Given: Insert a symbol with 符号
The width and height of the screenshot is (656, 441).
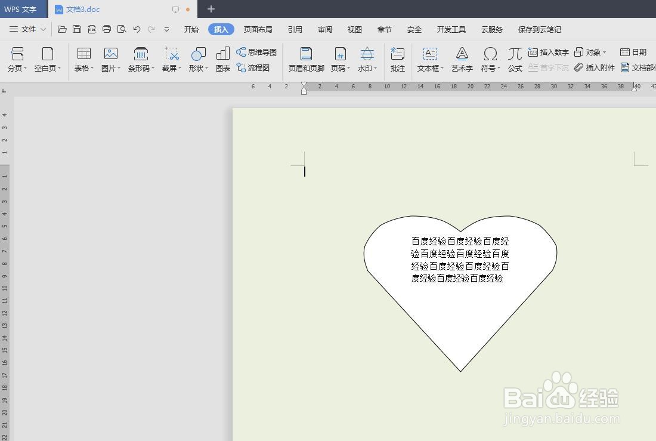Looking at the screenshot, I should click(490, 59).
